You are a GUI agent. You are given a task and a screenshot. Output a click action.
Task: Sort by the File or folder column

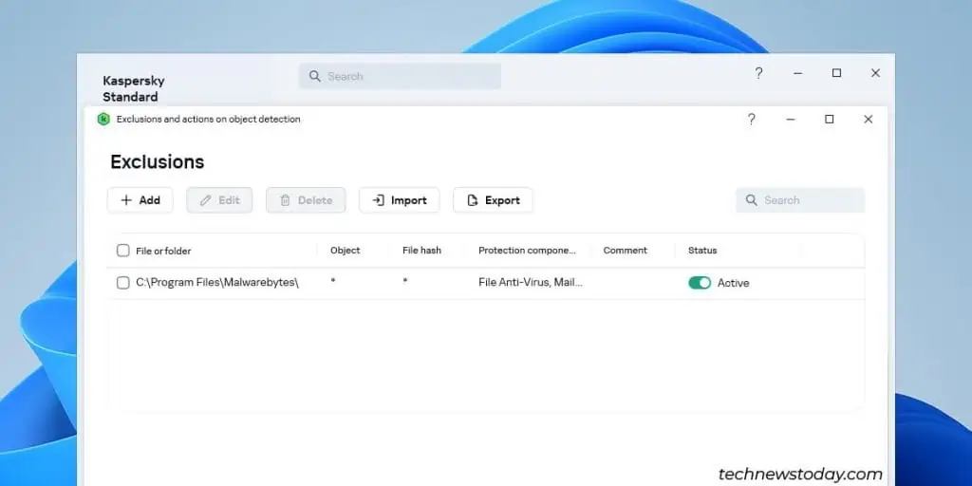(x=163, y=251)
